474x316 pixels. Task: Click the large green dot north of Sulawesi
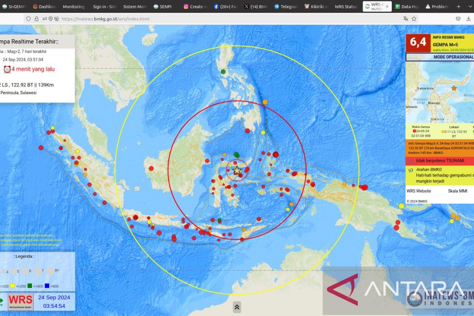click(x=236, y=154)
